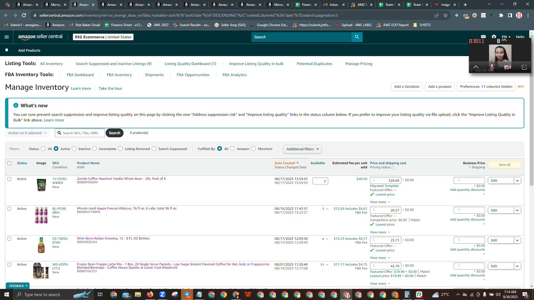Open Firefox from the taskbar

[150, 294]
